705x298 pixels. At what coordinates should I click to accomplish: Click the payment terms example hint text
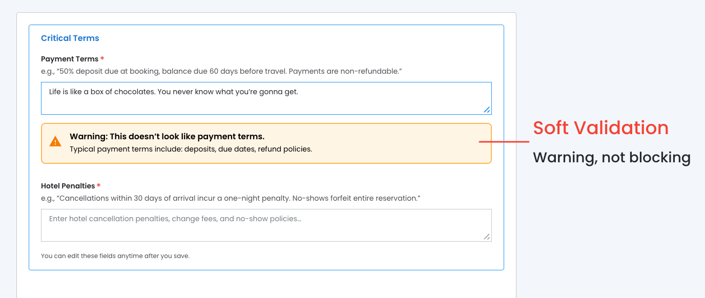click(221, 71)
